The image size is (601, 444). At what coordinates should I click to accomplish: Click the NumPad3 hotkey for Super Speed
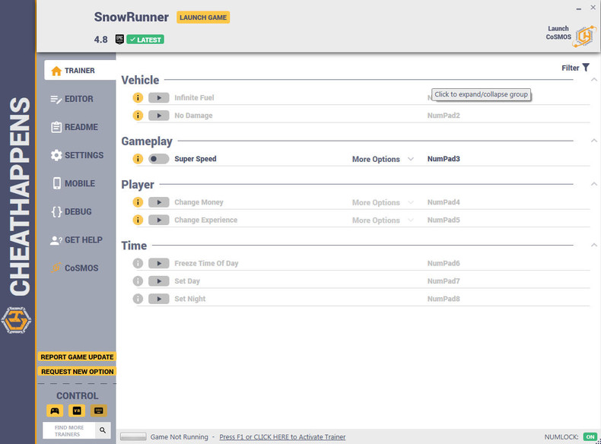point(444,159)
